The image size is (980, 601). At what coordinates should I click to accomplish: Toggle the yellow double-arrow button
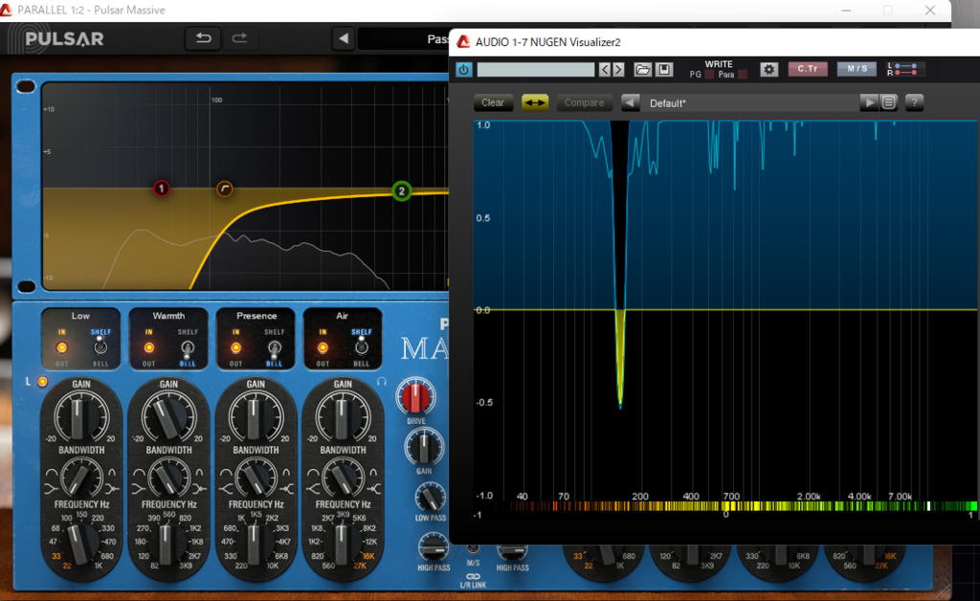[x=535, y=102]
